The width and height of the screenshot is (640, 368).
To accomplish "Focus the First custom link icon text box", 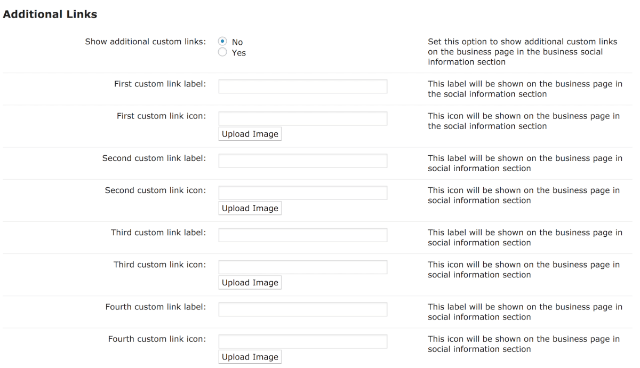I will (x=302, y=118).
